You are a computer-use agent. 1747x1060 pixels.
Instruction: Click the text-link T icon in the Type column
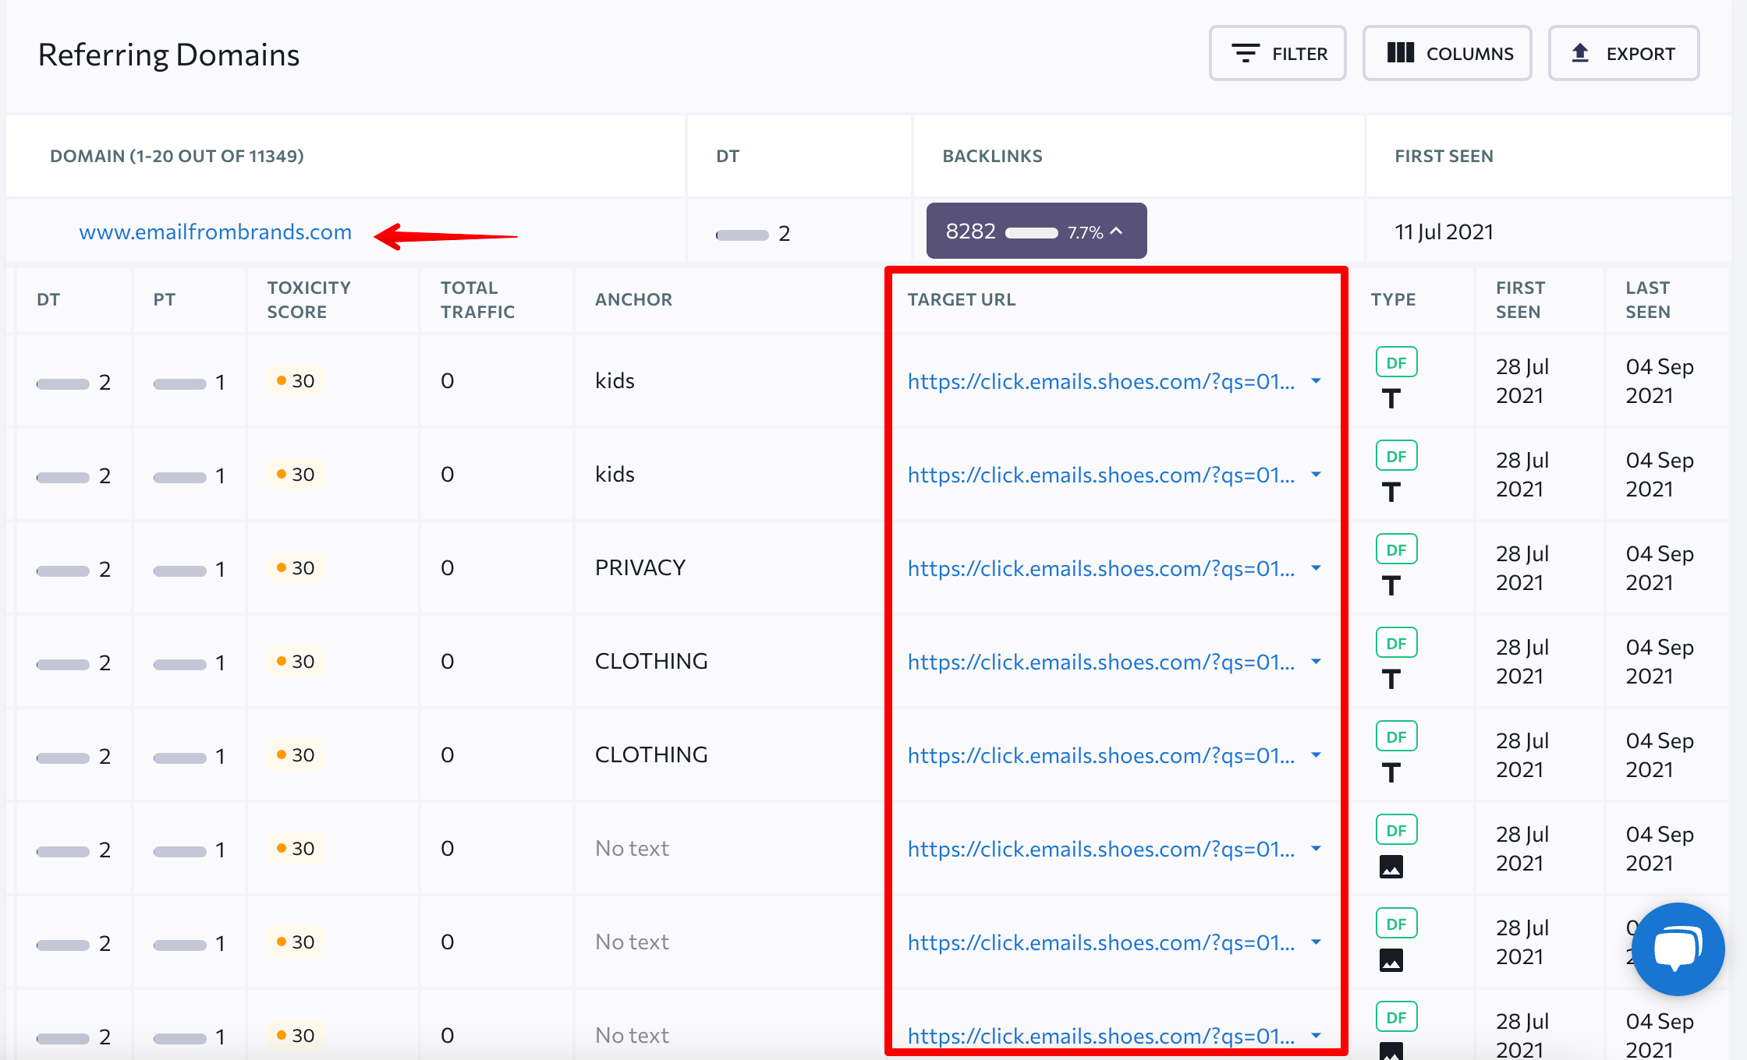(x=1391, y=397)
